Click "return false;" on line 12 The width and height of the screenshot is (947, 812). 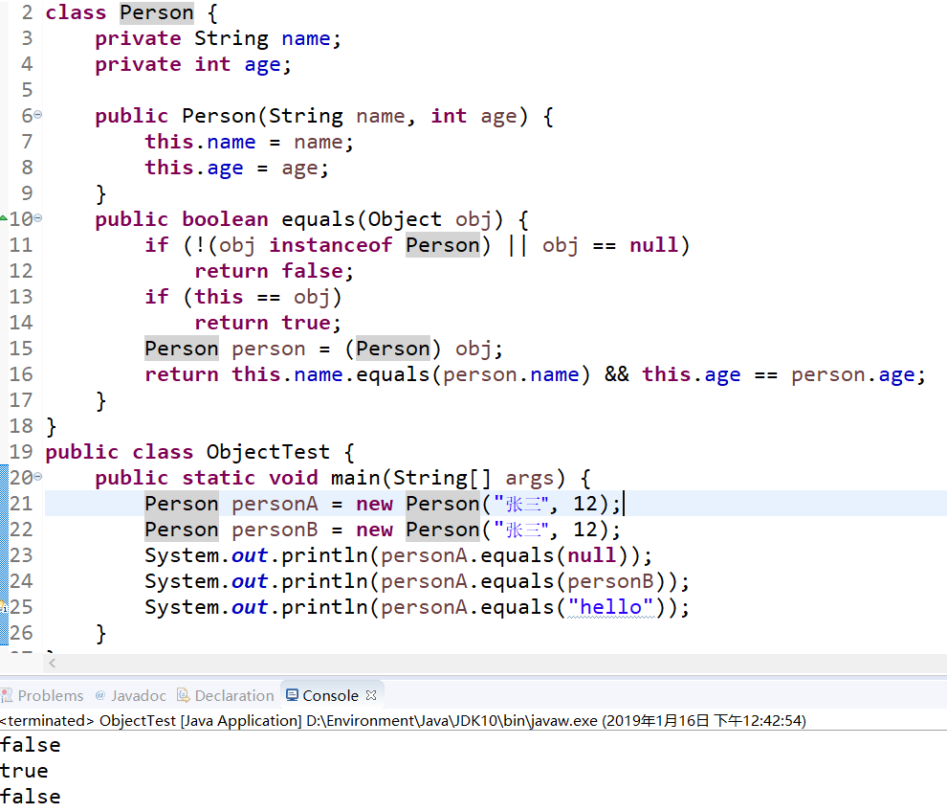point(274,271)
